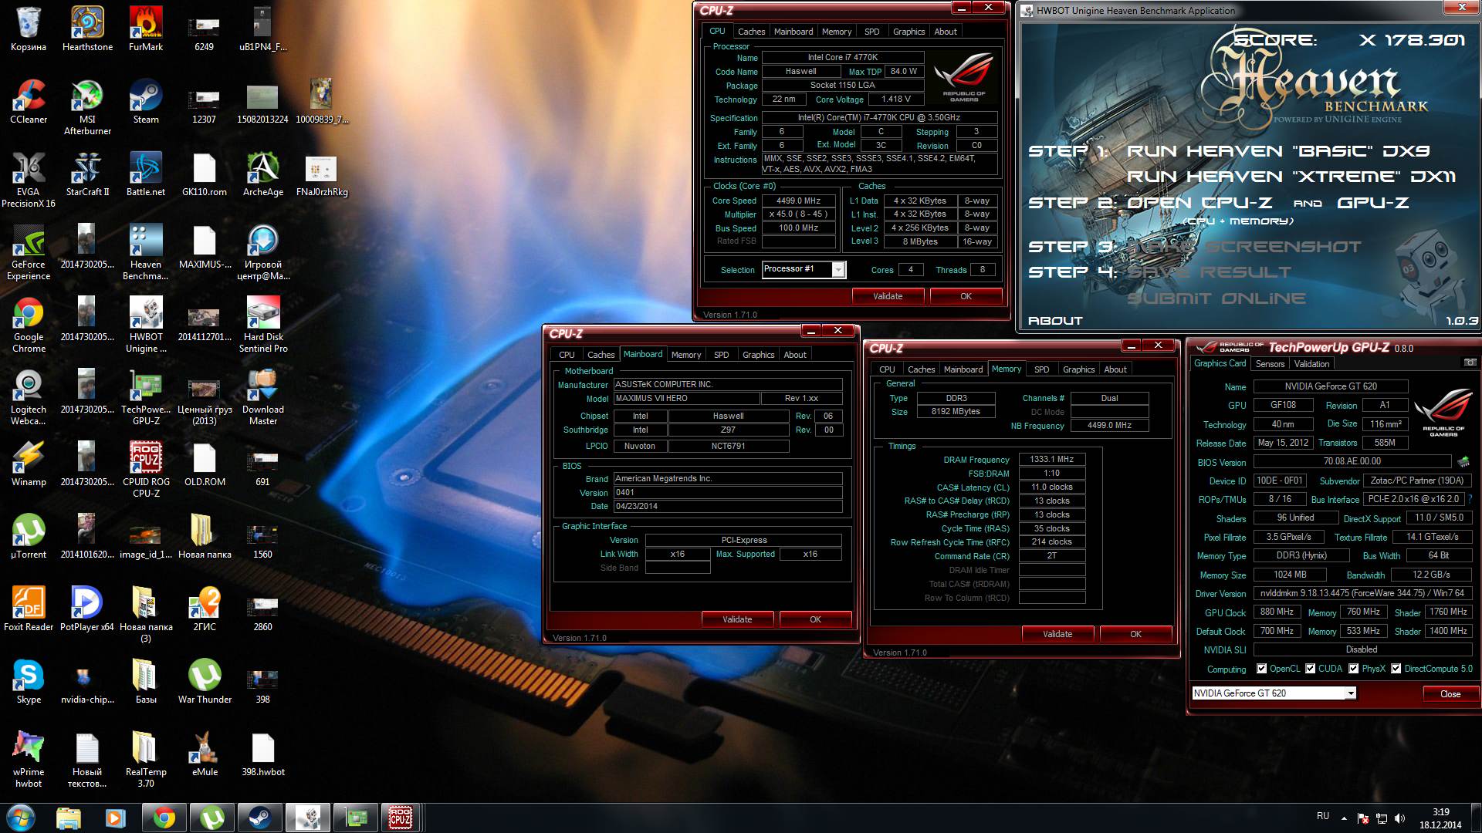This screenshot has height=833, width=1482.
Task: Switch to Sensors tab in GPU-Z
Action: (x=1270, y=364)
